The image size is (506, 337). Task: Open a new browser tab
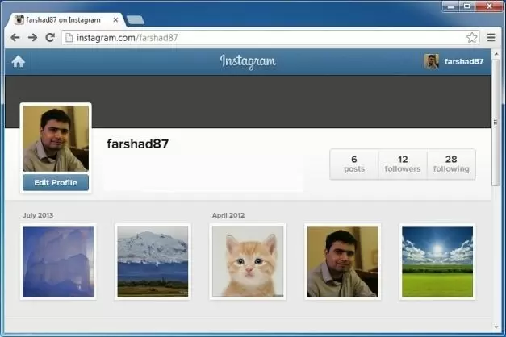(x=135, y=19)
